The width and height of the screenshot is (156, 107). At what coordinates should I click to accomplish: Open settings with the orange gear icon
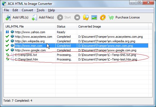pos(103,17)
